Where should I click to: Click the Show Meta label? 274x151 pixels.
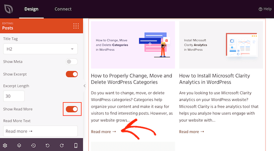(x=13, y=62)
